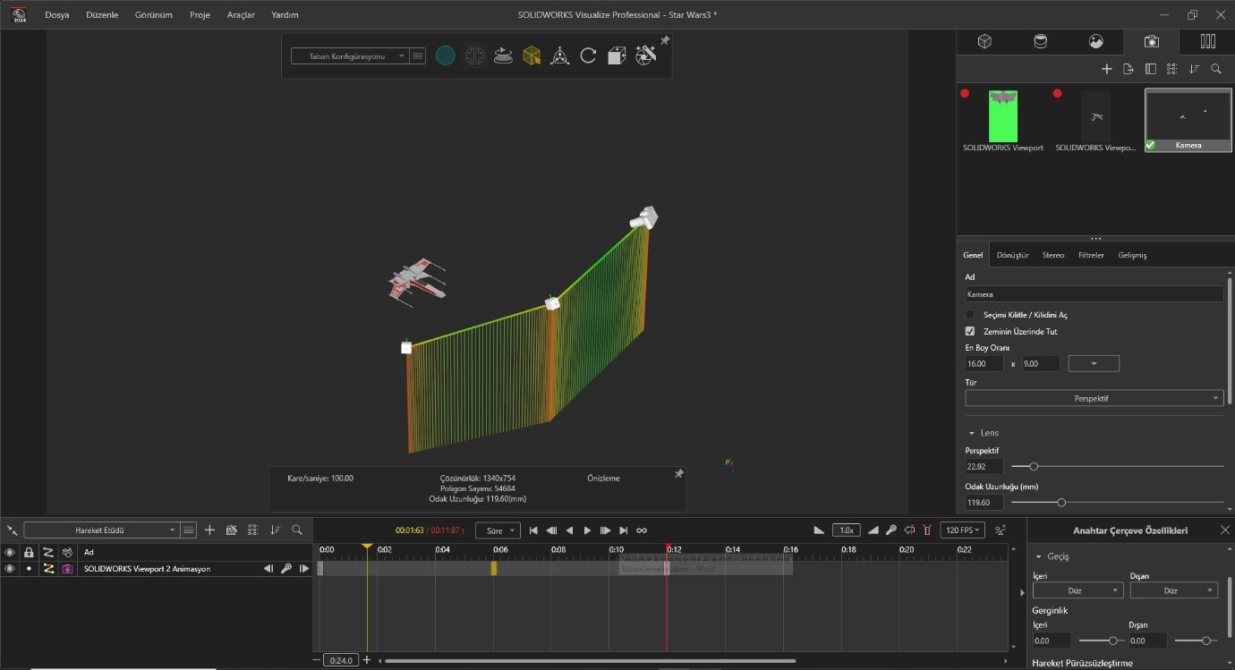Click the grid view icon in the camera panel
This screenshot has height=670, width=1235.
coord(1172,69)
